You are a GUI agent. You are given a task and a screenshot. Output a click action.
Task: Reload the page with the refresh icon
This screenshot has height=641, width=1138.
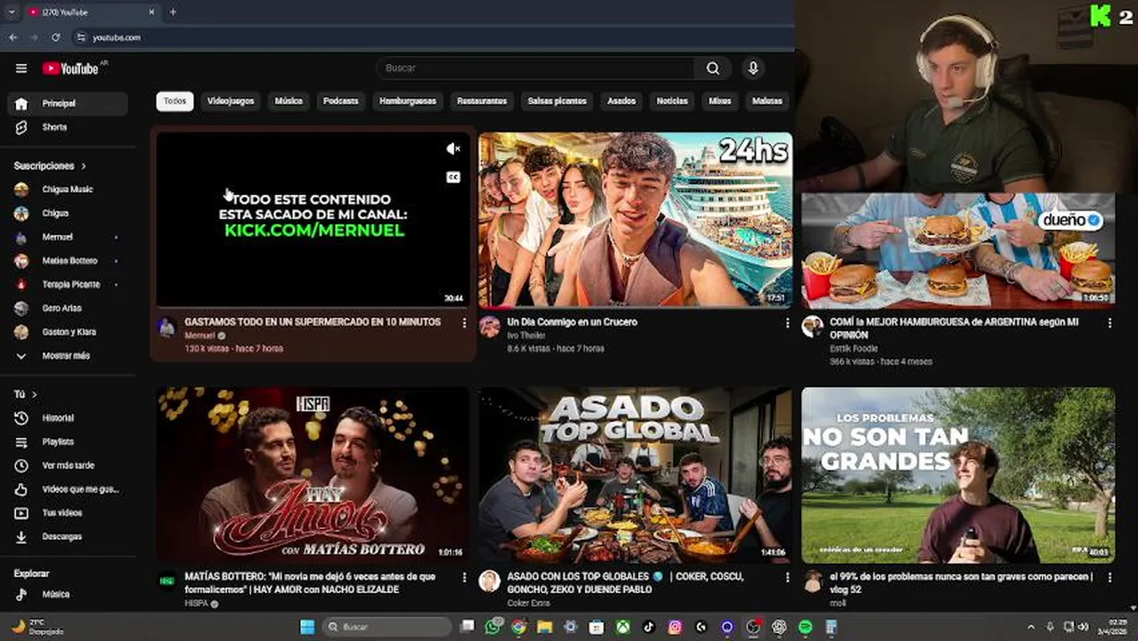point(55,37)
